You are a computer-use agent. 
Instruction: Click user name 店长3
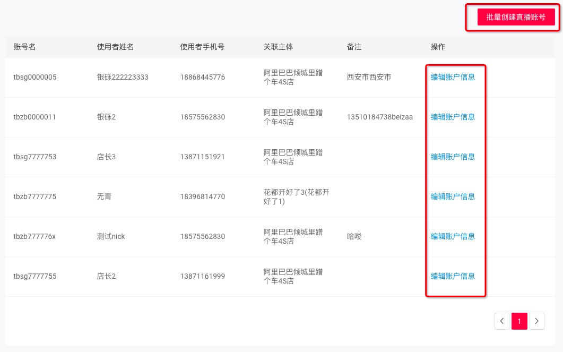tap(106, 157)
